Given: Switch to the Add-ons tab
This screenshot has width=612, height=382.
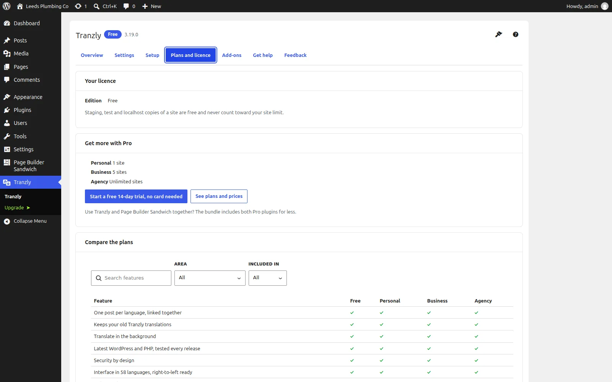Looking at the screenshot, I should (x=232, y=55).
